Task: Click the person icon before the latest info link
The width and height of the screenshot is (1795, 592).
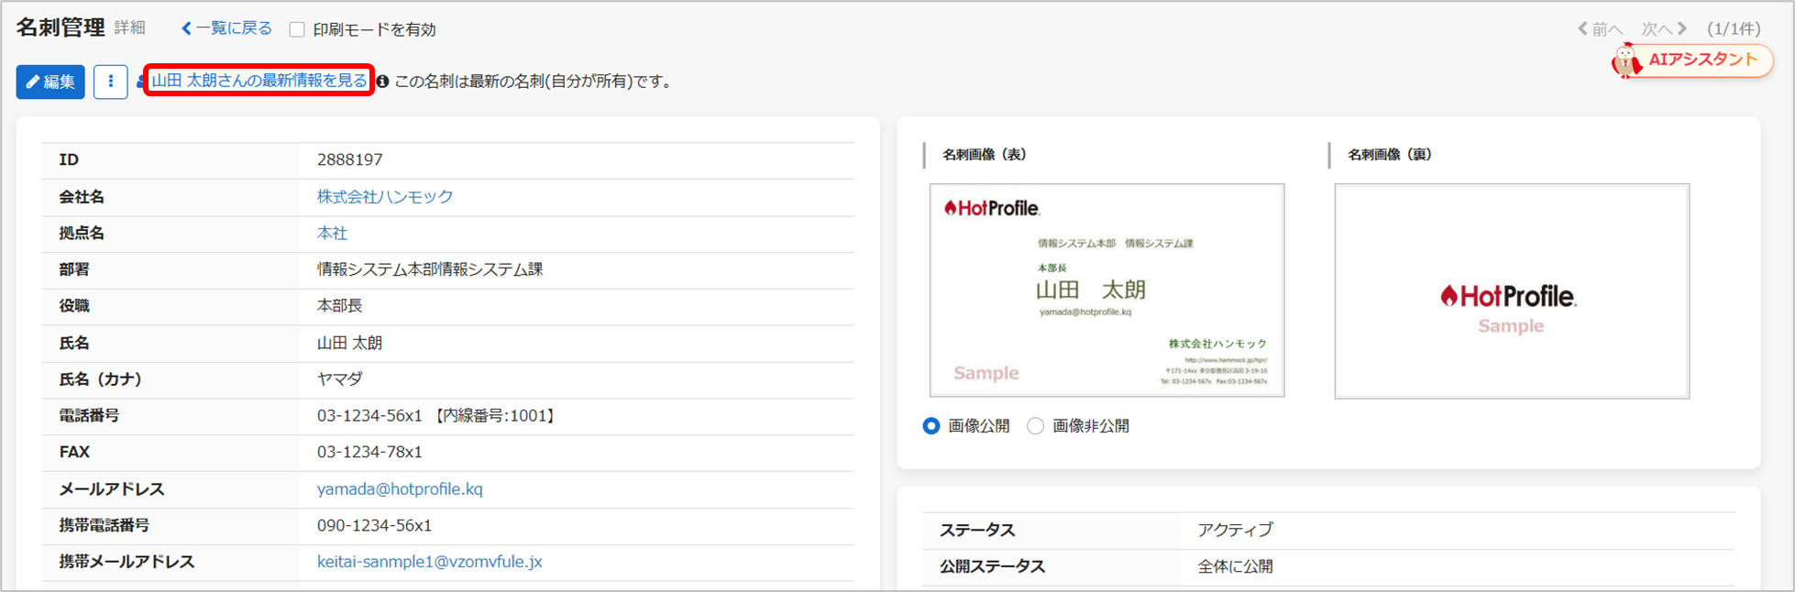Action: pyautogui.click(x=141, y=82)
